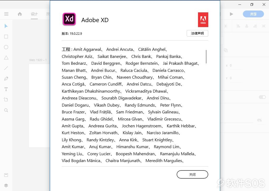Image resolution: width=269 pixels, height=191 pixels.
Task: Minimize the Adobe XD window
Action: pos(240,4)
